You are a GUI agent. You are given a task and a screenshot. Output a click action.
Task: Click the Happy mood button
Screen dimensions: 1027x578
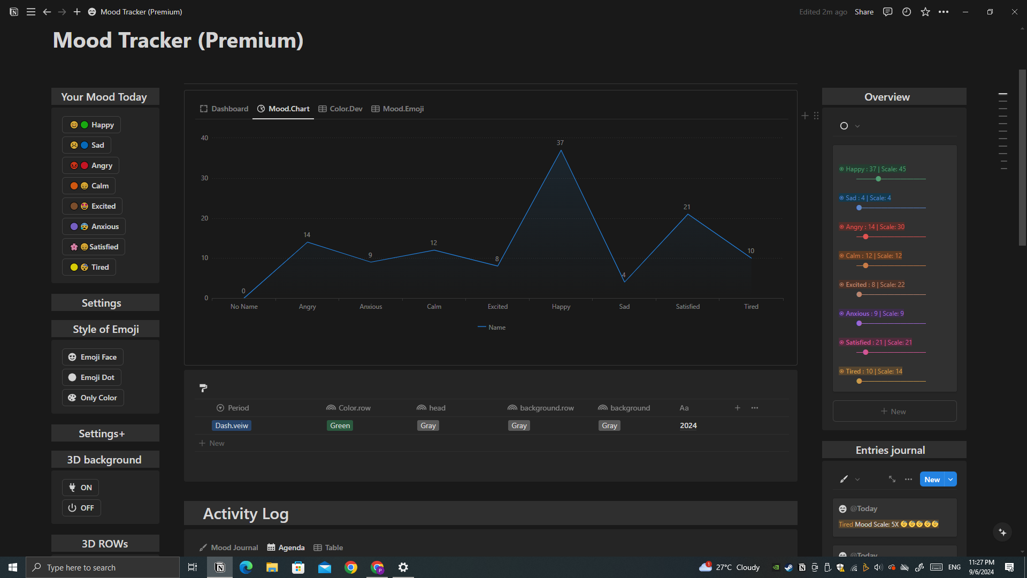click(x=91, y=125)
